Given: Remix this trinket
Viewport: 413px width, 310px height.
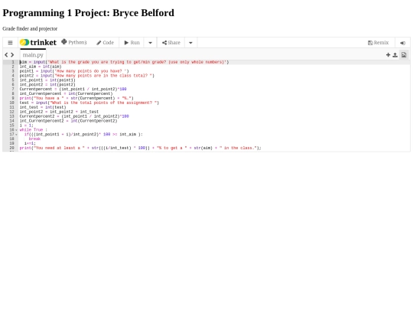Looking at the screenshot, I should click(379, 43).
